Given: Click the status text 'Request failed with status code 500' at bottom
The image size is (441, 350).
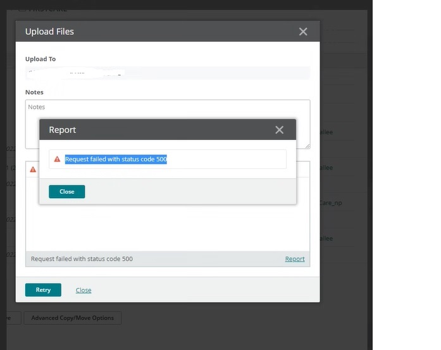Looking at the screenshot, I should (x=82, y=259).
